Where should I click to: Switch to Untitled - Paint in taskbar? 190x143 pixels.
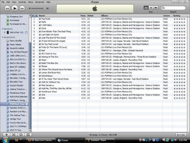(x=100, y=140)
